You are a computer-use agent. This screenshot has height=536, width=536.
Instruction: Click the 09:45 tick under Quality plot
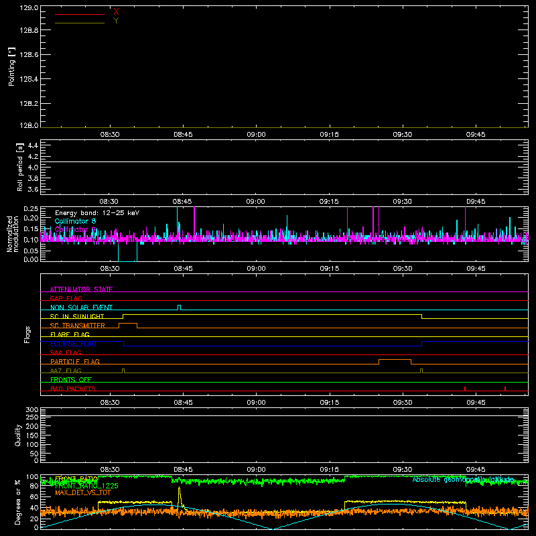click(x=476, y=470)
